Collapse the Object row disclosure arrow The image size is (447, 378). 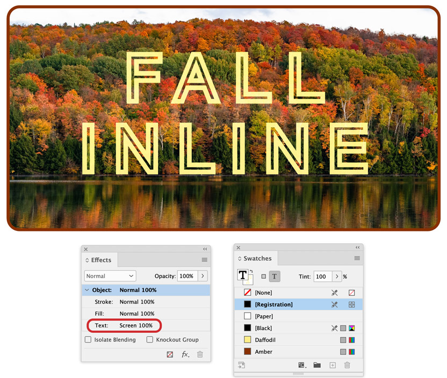pyautogui.click(x=87, y=290)
